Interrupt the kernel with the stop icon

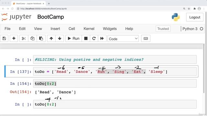click(86, 38)
